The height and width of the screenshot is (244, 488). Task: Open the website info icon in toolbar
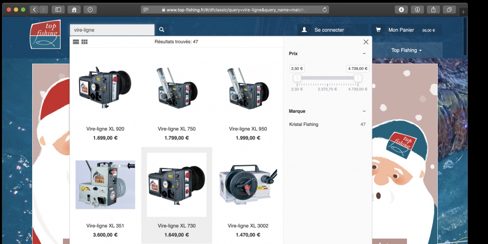(417, 10)
